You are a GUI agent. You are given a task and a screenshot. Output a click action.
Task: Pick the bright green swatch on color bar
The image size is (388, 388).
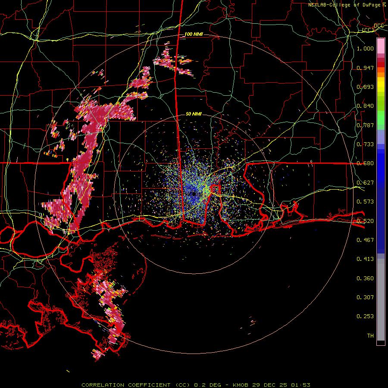point(381,118)
